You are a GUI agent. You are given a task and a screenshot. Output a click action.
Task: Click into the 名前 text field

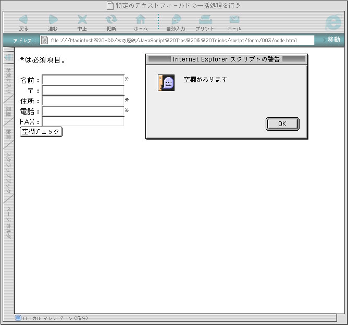(x=83, y=80)
